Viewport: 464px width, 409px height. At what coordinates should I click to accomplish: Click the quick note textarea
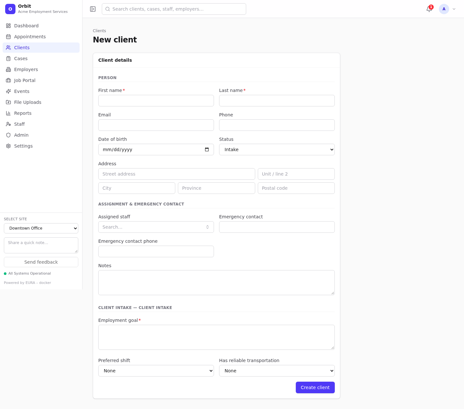41,245
